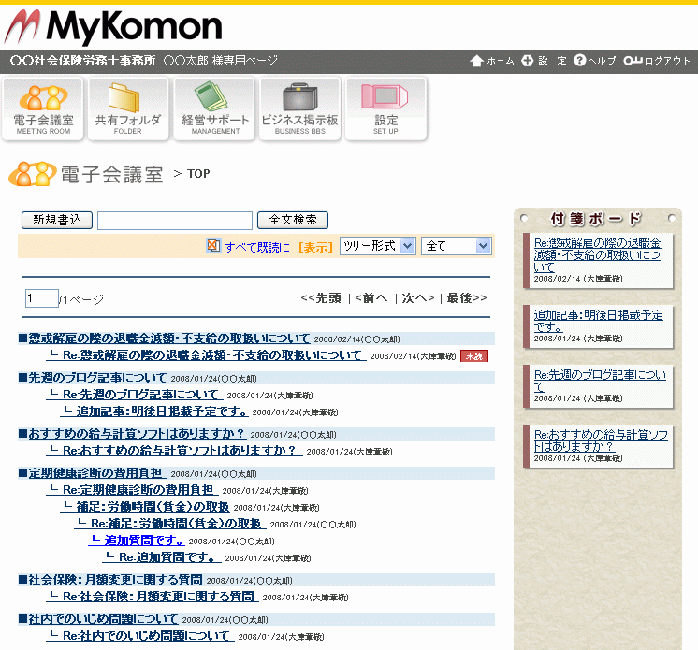Open the ツリー形式 display format dropdown
Viewport: 698px width, 650px height.
pyautogui.click(x=377, y=246)
